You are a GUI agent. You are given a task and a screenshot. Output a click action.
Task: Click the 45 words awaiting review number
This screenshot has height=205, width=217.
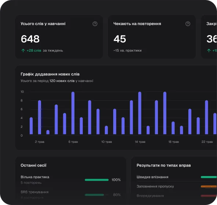pyautogui.click(x=120, y=39)
